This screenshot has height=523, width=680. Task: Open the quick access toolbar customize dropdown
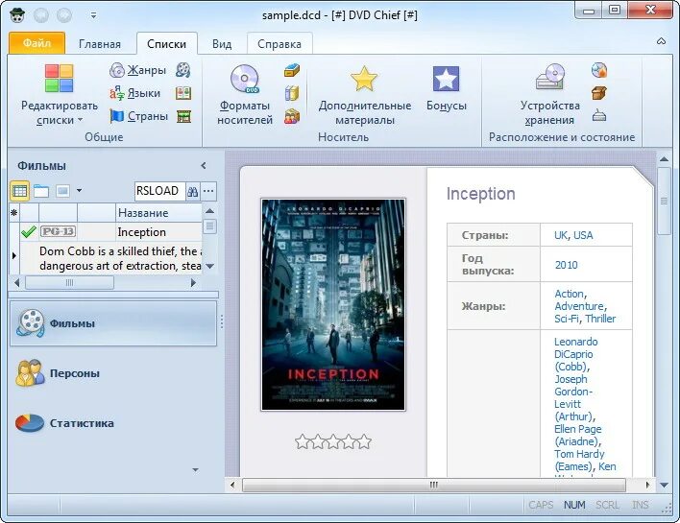[x=93, y=15]
